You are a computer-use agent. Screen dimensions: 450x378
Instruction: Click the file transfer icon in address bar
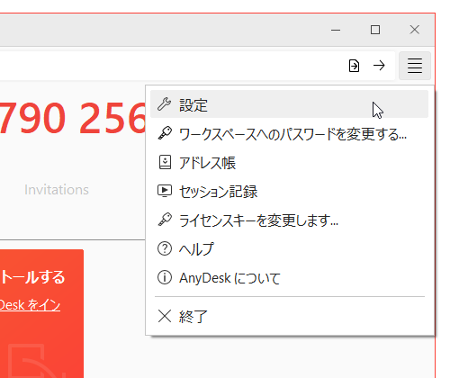click(x=354, y=66)
